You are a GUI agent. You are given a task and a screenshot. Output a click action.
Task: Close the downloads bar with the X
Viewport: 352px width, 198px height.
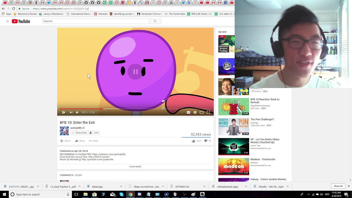click(x=348, y=186)
